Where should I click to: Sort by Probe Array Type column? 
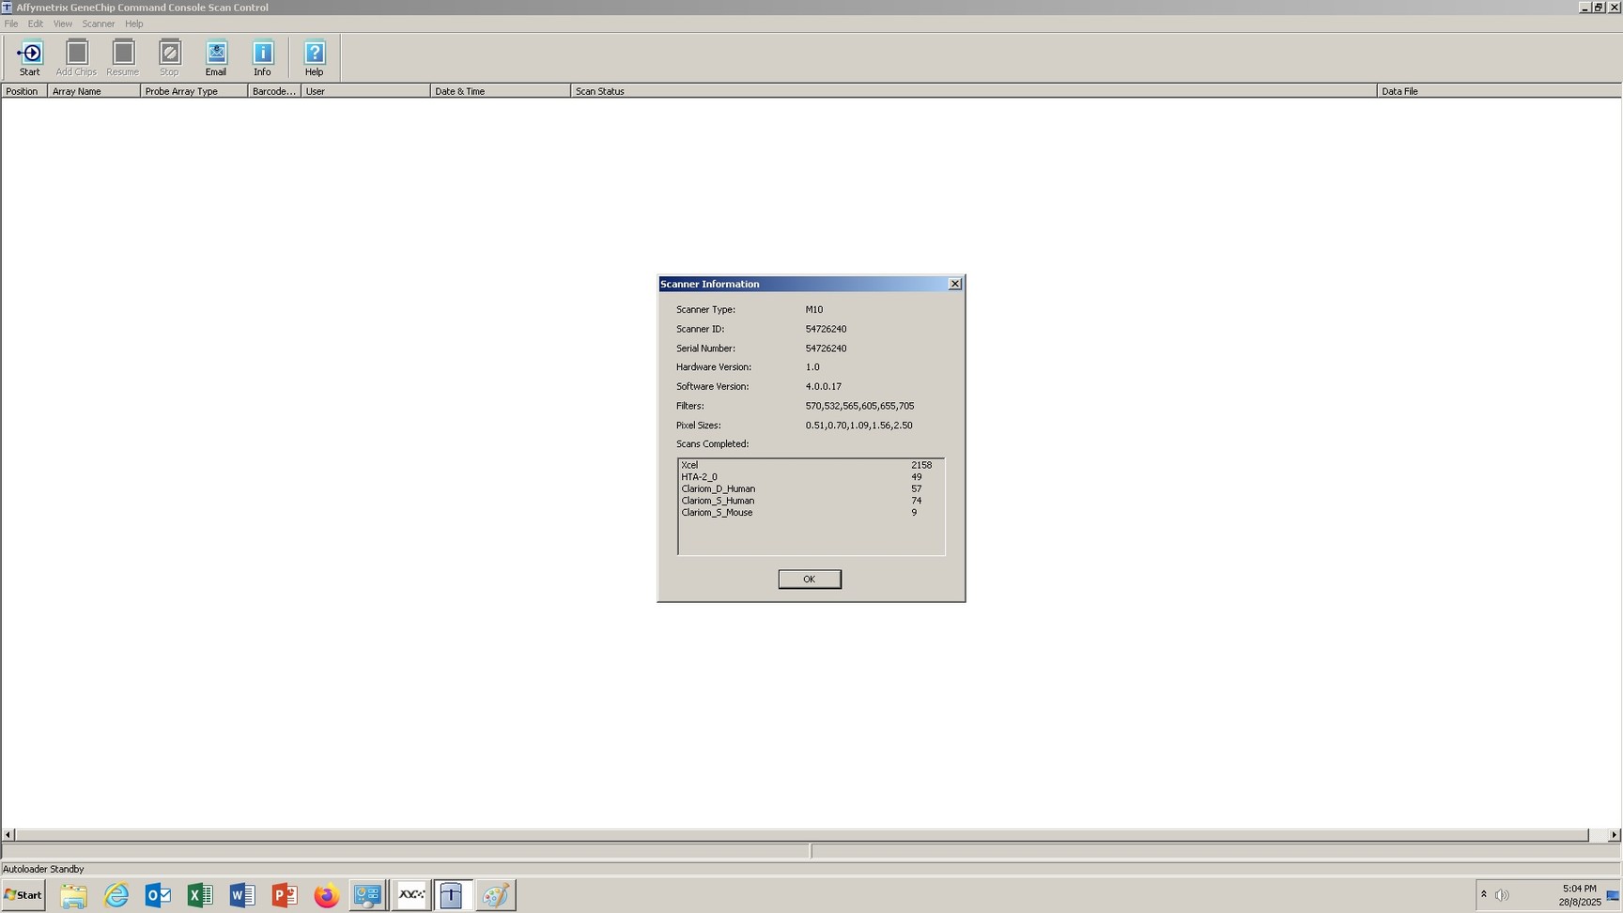[193, 91]
